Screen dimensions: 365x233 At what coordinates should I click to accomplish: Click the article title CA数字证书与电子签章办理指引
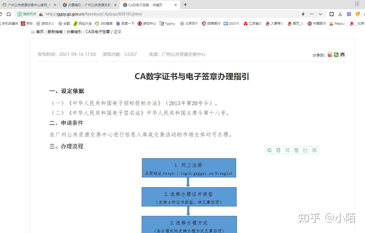coord(192,77)
